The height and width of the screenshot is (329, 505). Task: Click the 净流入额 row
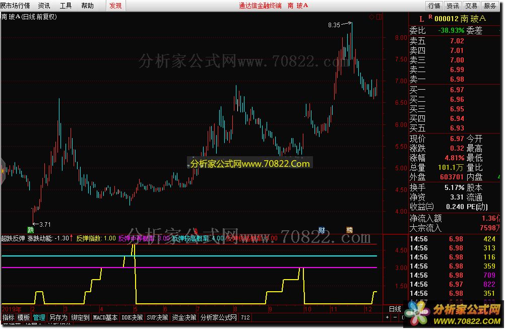(x=455, y=219)
